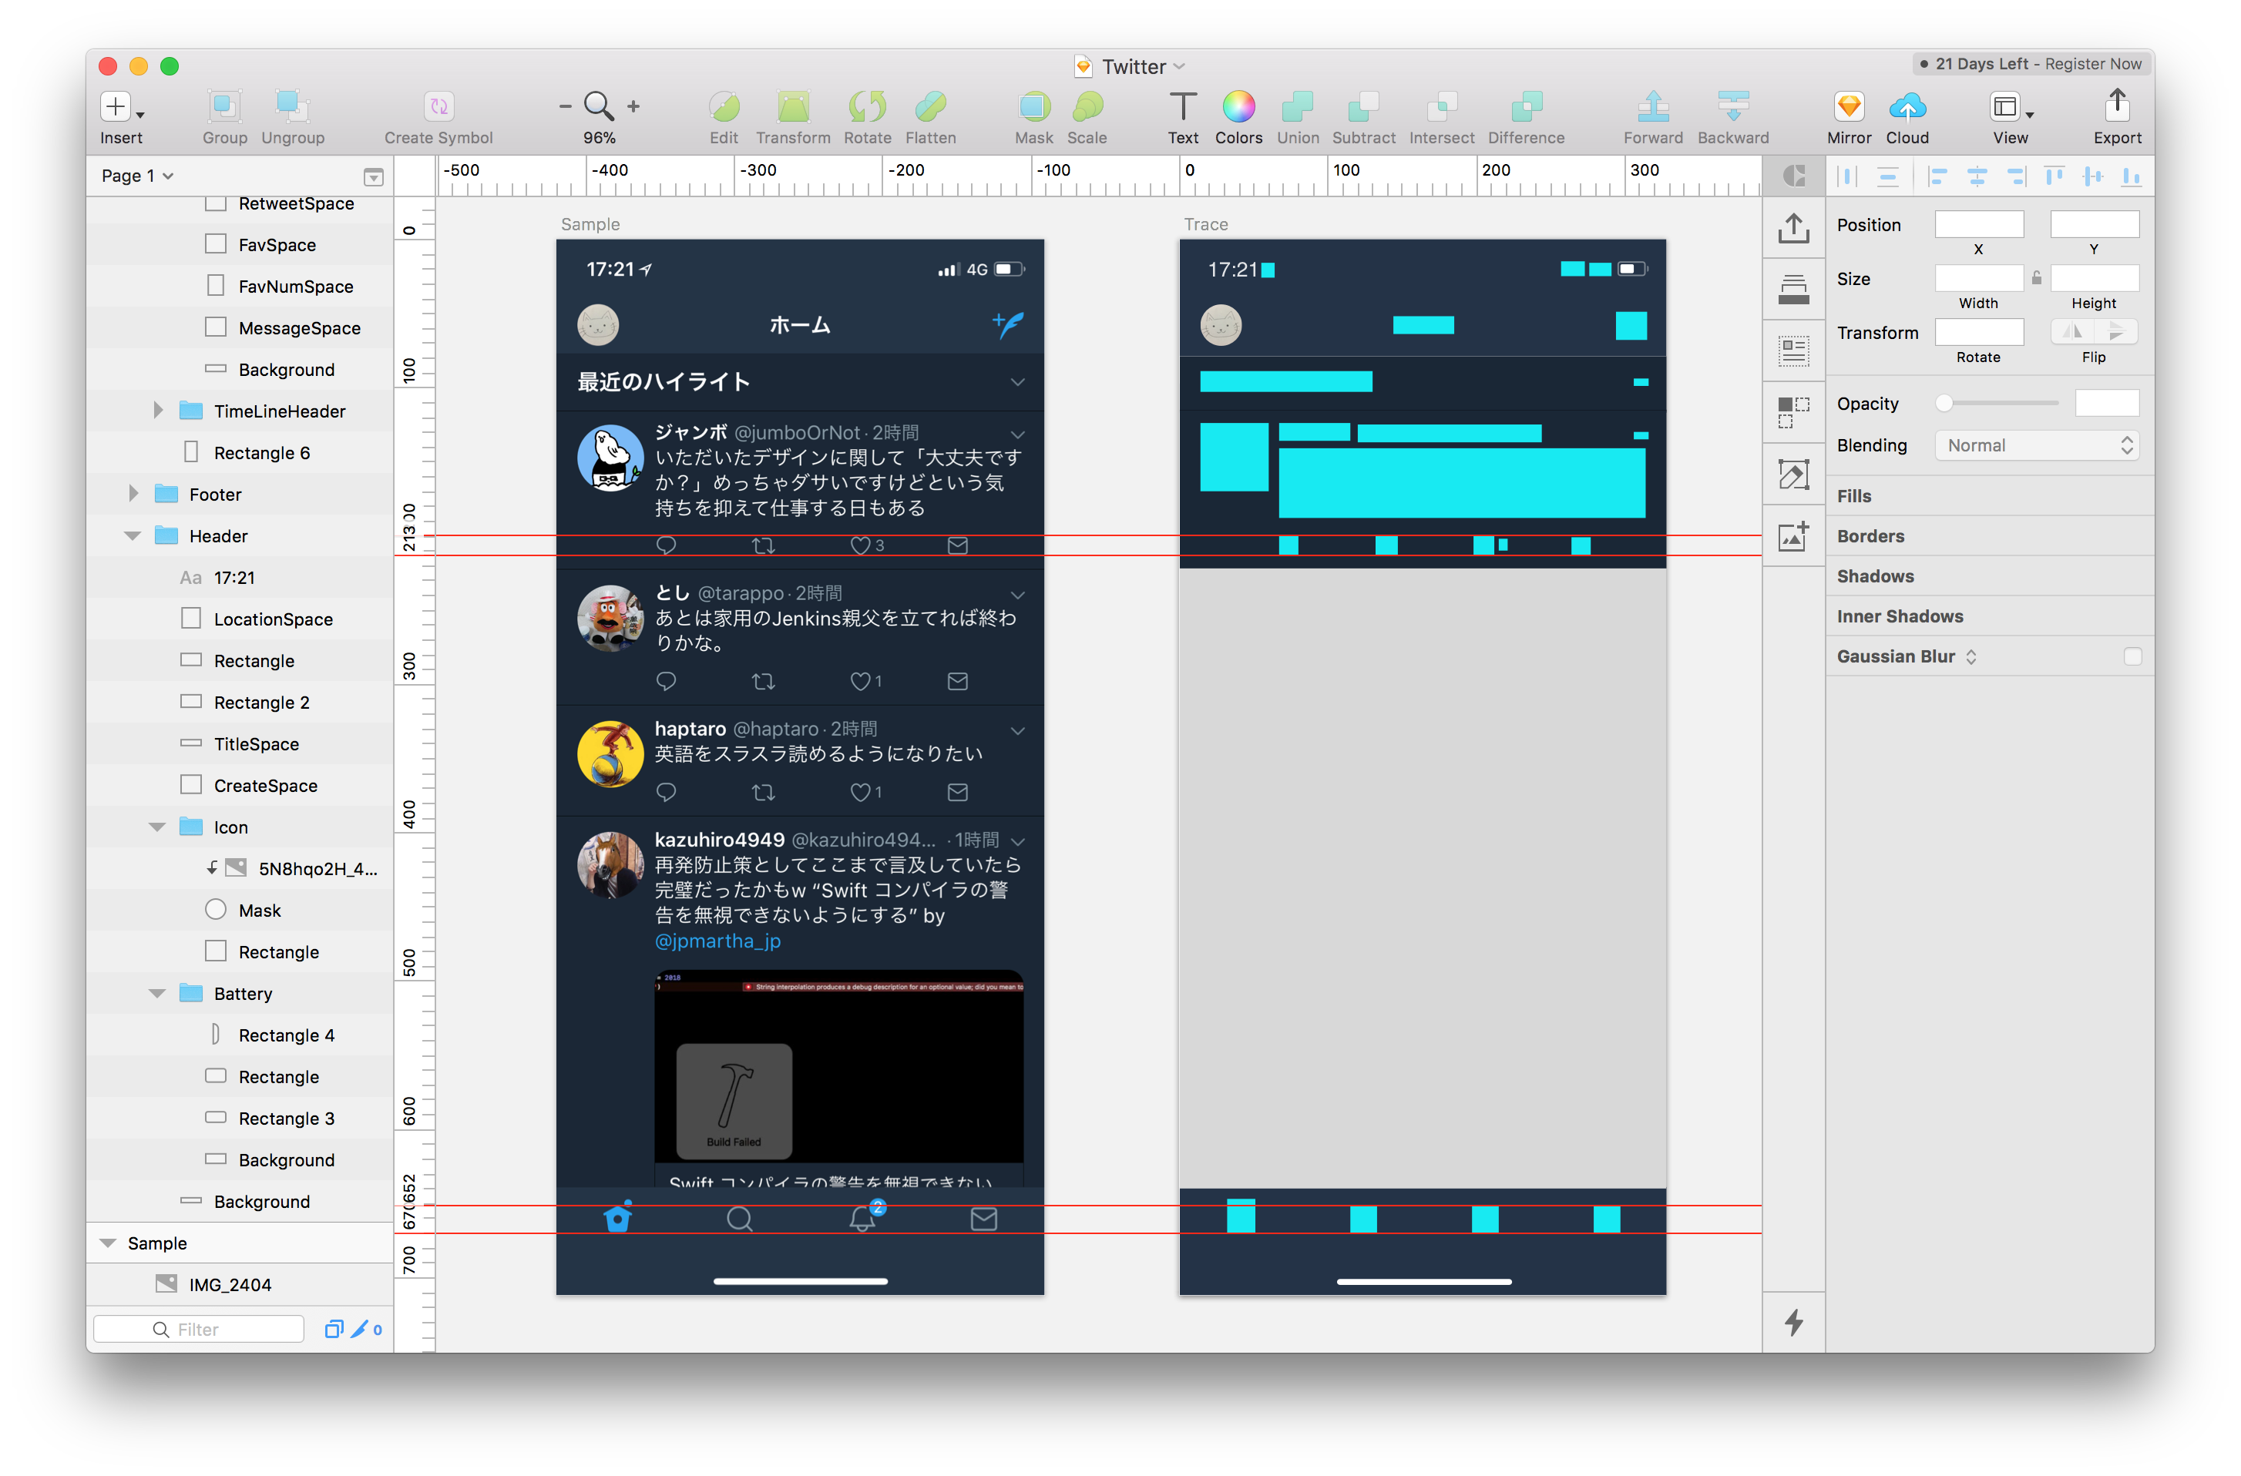Zoom out with the minus button
The width and height of the screenshot is (2241, 1476).
pos(565,107)
